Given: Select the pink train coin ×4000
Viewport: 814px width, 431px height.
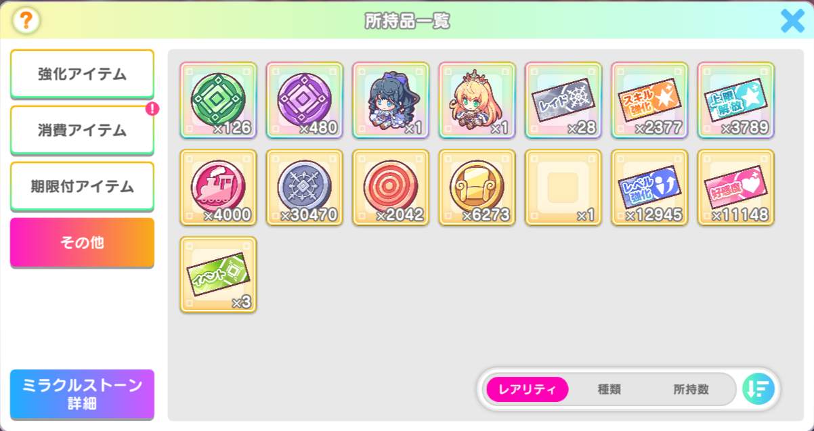Looking at the screenshot, I should (219, 187).
